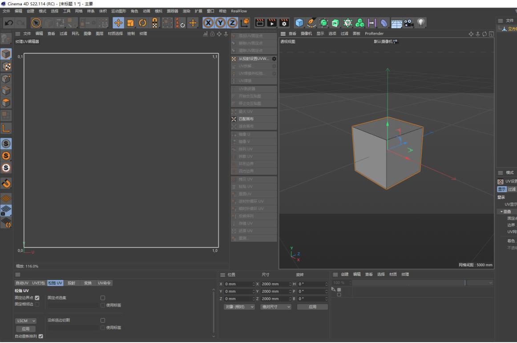Image resolution: width=517 pixels, height=343 pixels.
Task: Click the Undo arrow icon
Action: (x=8, y=23)
